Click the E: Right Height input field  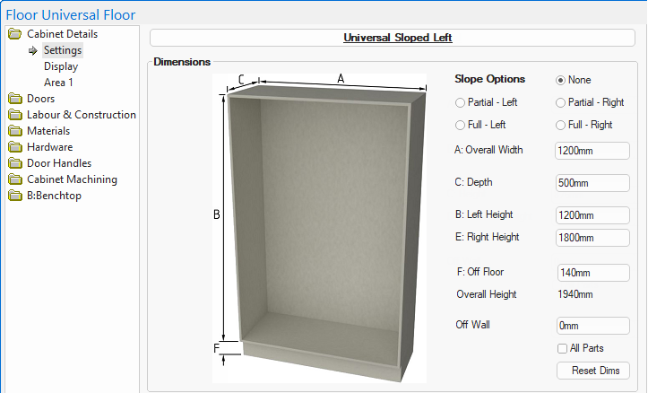pos(592,238)
